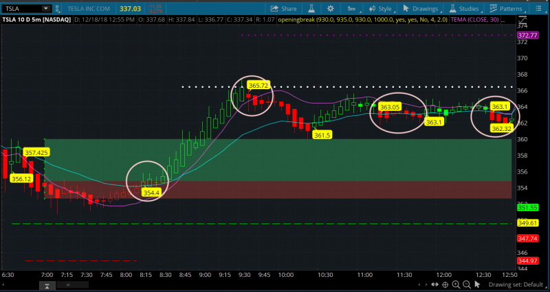Click the 365.72 price bubble on chart
This screenshot has width=550, height=292.
(x=258, y=86)
